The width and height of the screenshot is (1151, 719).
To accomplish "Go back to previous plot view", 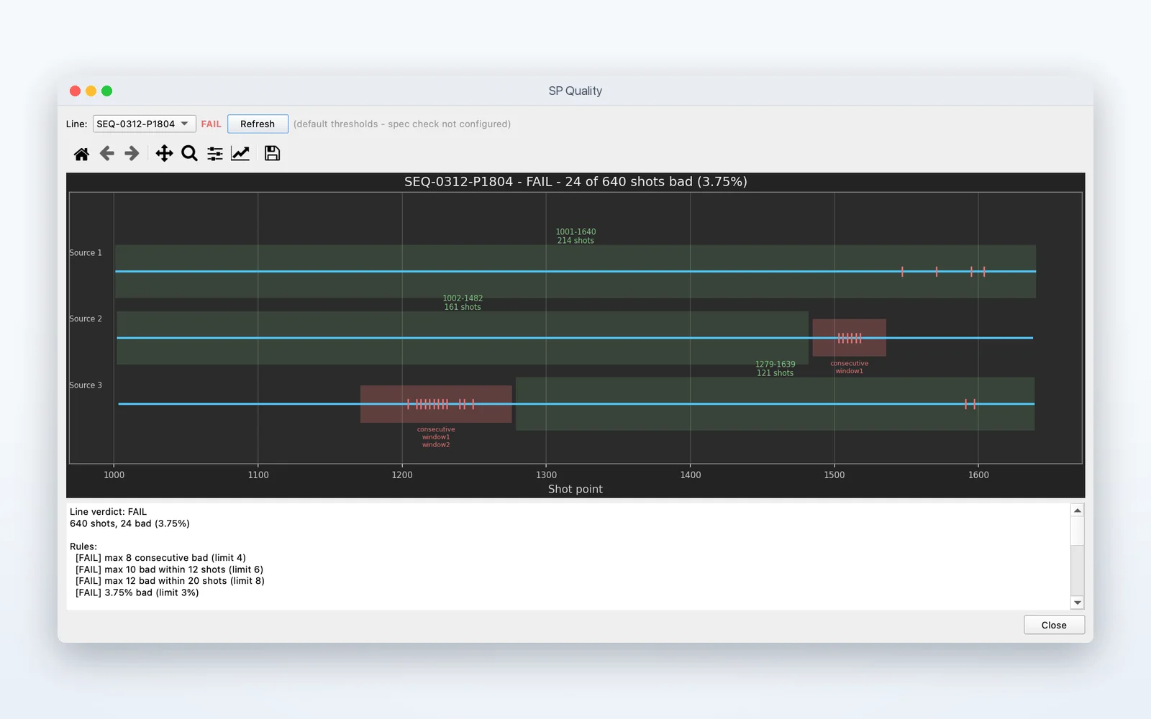I will pyautogui.click(x=106, y=153).
